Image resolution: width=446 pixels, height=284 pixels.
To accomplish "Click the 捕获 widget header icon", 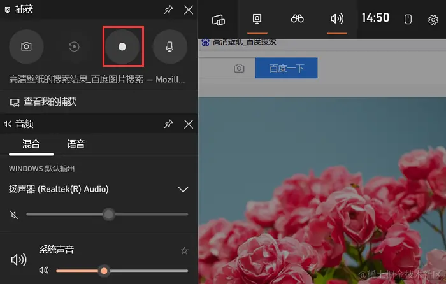I will click(8, 10).
